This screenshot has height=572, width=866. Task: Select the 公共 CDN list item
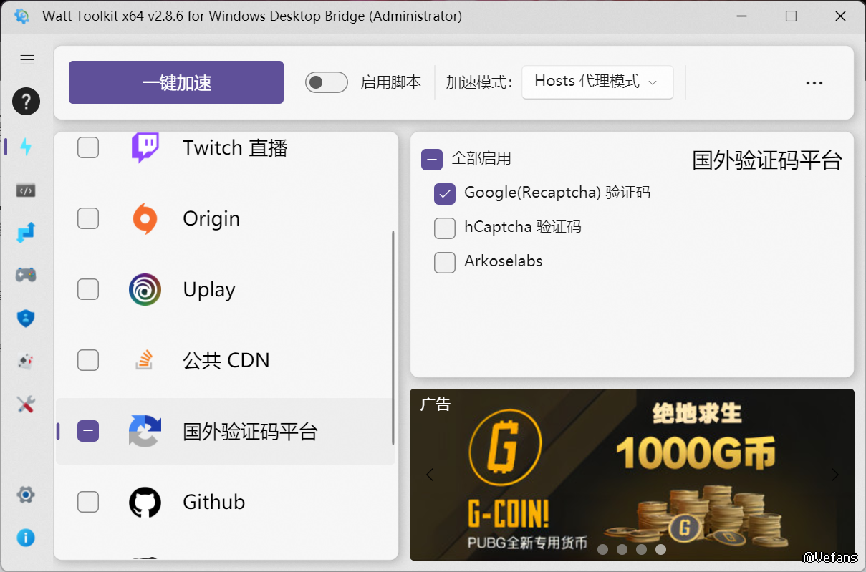225,360
